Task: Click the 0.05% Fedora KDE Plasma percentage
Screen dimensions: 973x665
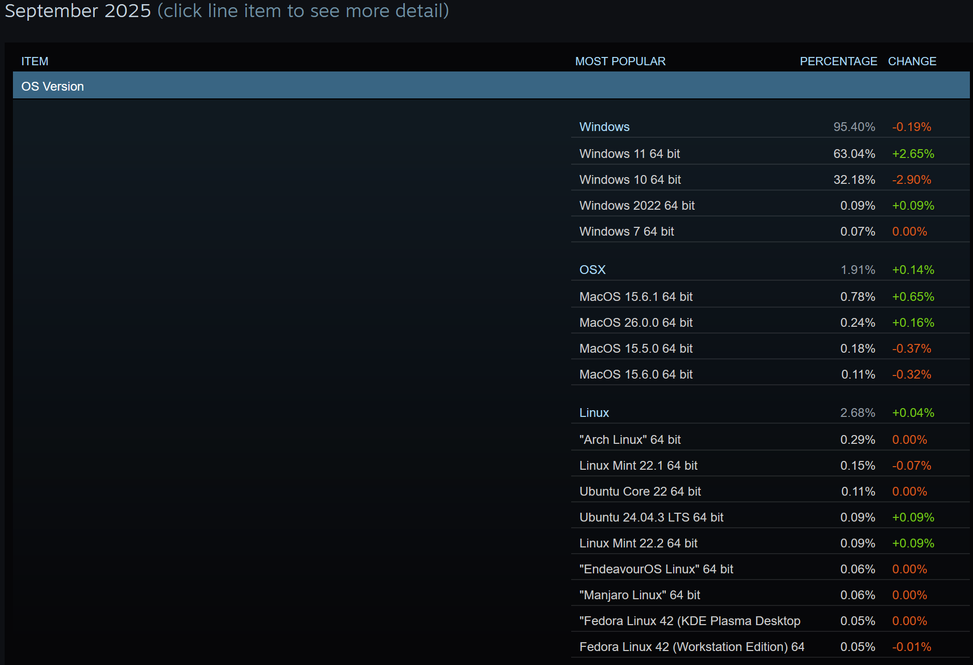Action: coord(858,621)
